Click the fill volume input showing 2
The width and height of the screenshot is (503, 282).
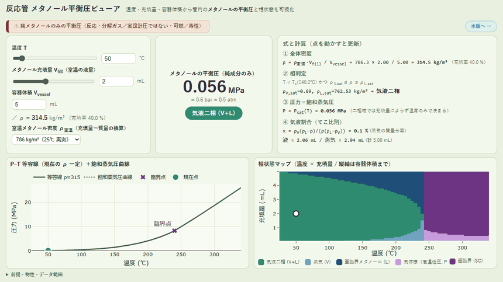116,81
